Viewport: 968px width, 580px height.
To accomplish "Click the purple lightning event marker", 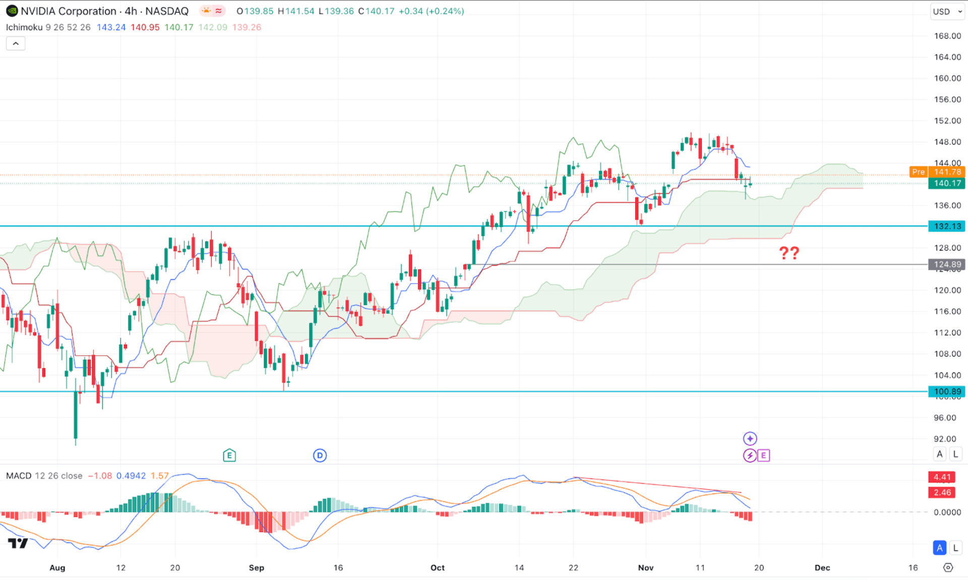I will click(750, 455).
